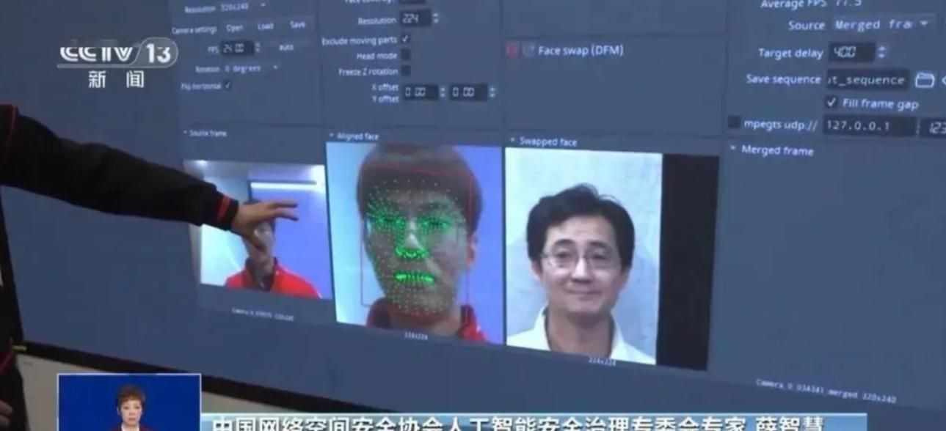Open the Save sequence folder browser icon
The height and width of the screenshot is (431, 946).
pyautogui.click(x=925, y=80)
